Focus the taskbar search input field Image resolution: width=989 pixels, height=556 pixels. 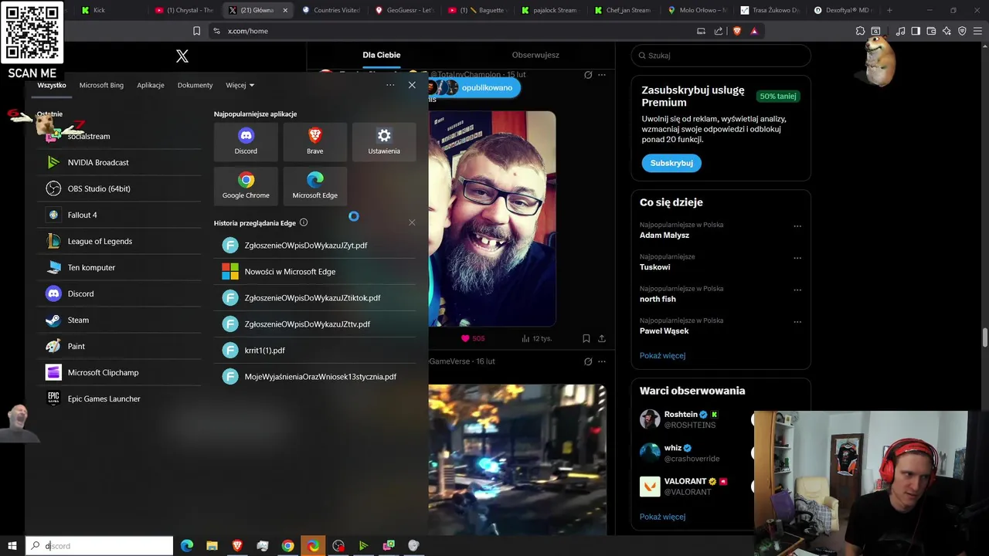[100, 546]
